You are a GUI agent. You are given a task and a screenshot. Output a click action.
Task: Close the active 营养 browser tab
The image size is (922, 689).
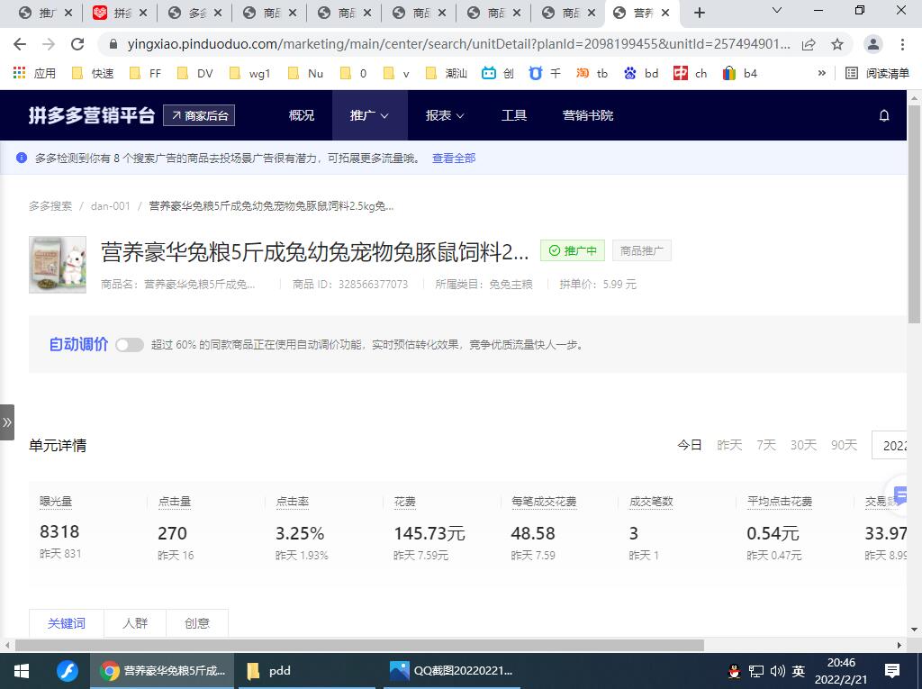click(x=665, y=13)
